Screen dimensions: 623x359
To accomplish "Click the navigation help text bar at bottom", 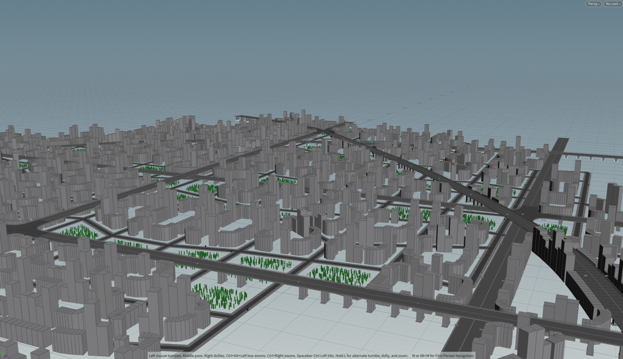I will click(311, 356).
